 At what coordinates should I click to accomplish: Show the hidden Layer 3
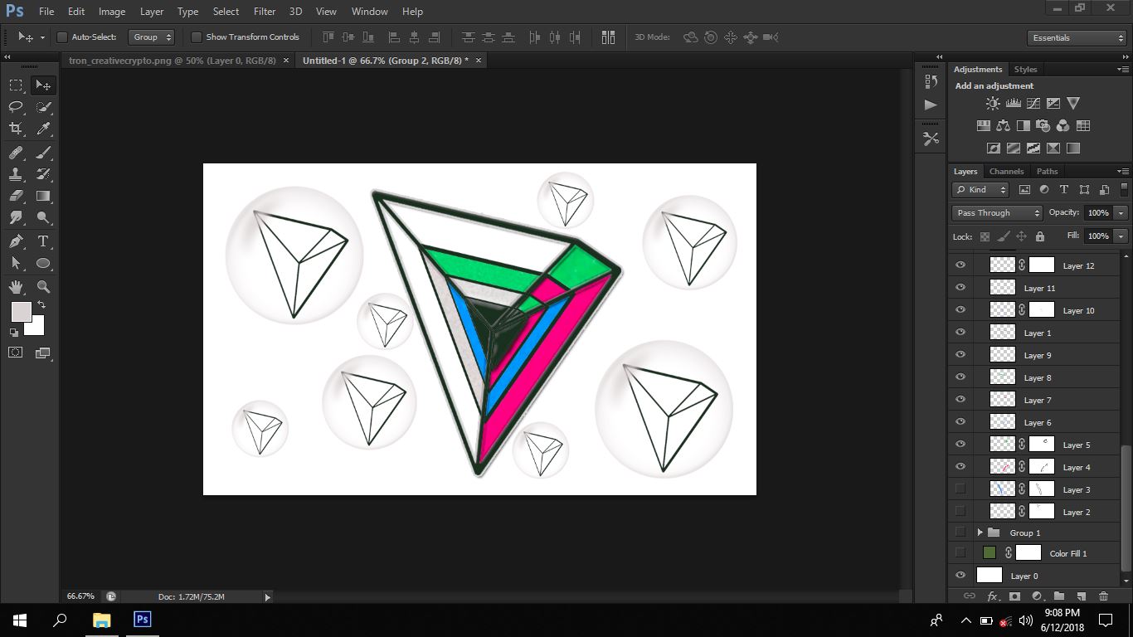tap(960, 489)
